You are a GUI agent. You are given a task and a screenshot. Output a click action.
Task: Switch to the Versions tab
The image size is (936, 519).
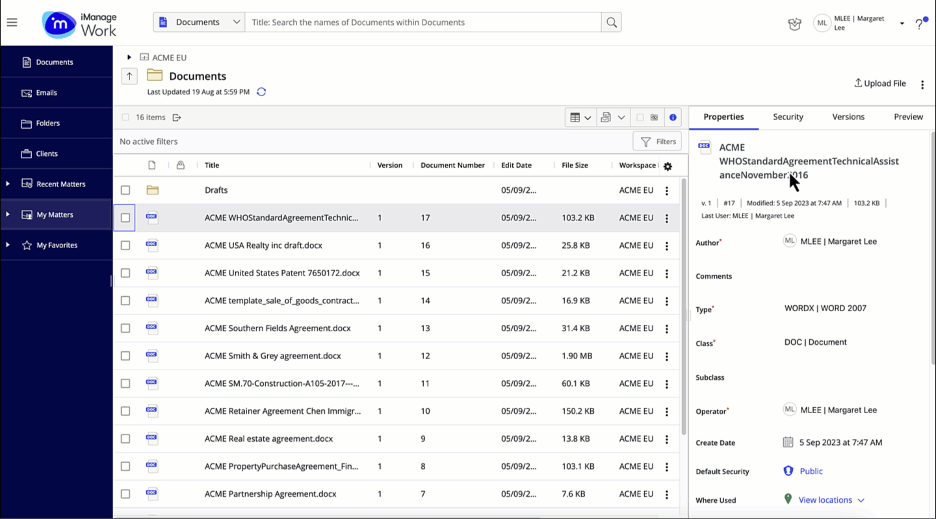click(848, 117)
